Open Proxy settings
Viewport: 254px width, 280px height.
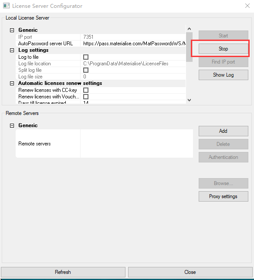pos(223,196)
